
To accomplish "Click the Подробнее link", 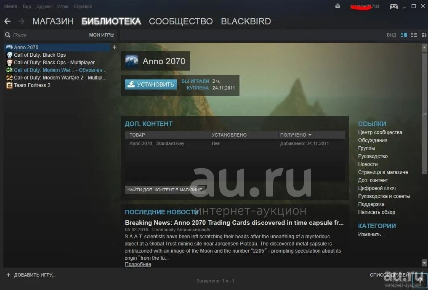I will (x=138, y=264).
